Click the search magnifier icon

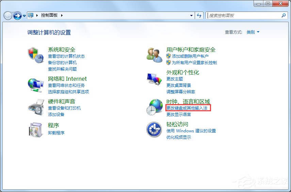[284, 15]
